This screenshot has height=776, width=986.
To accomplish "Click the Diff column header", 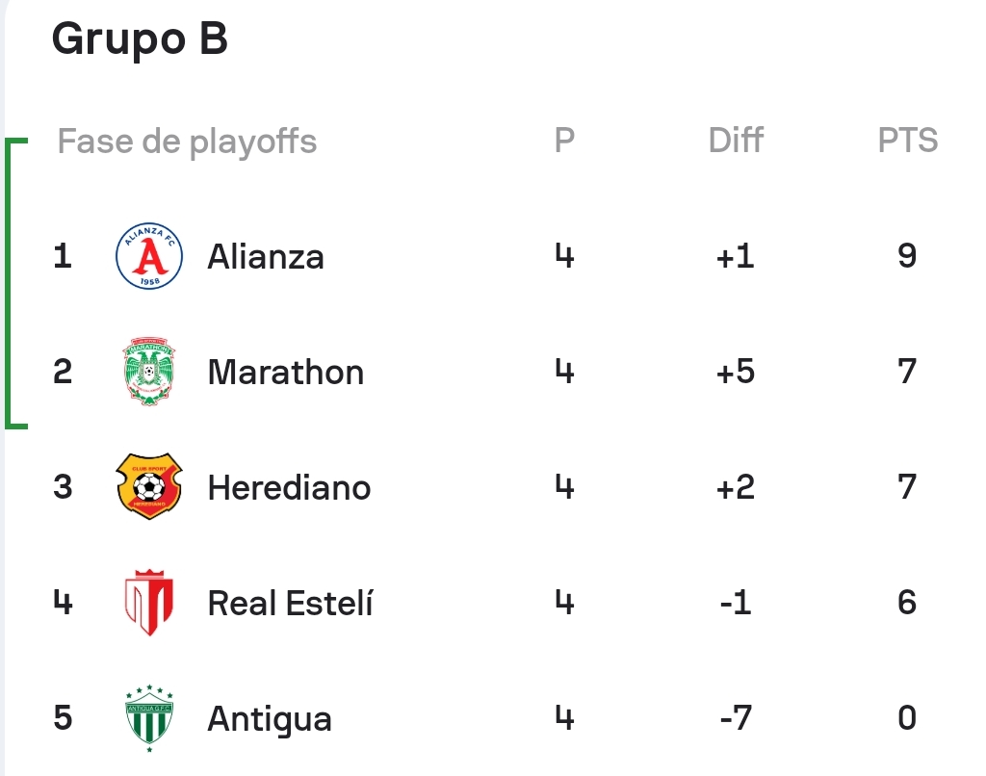I will coord(736,141).
